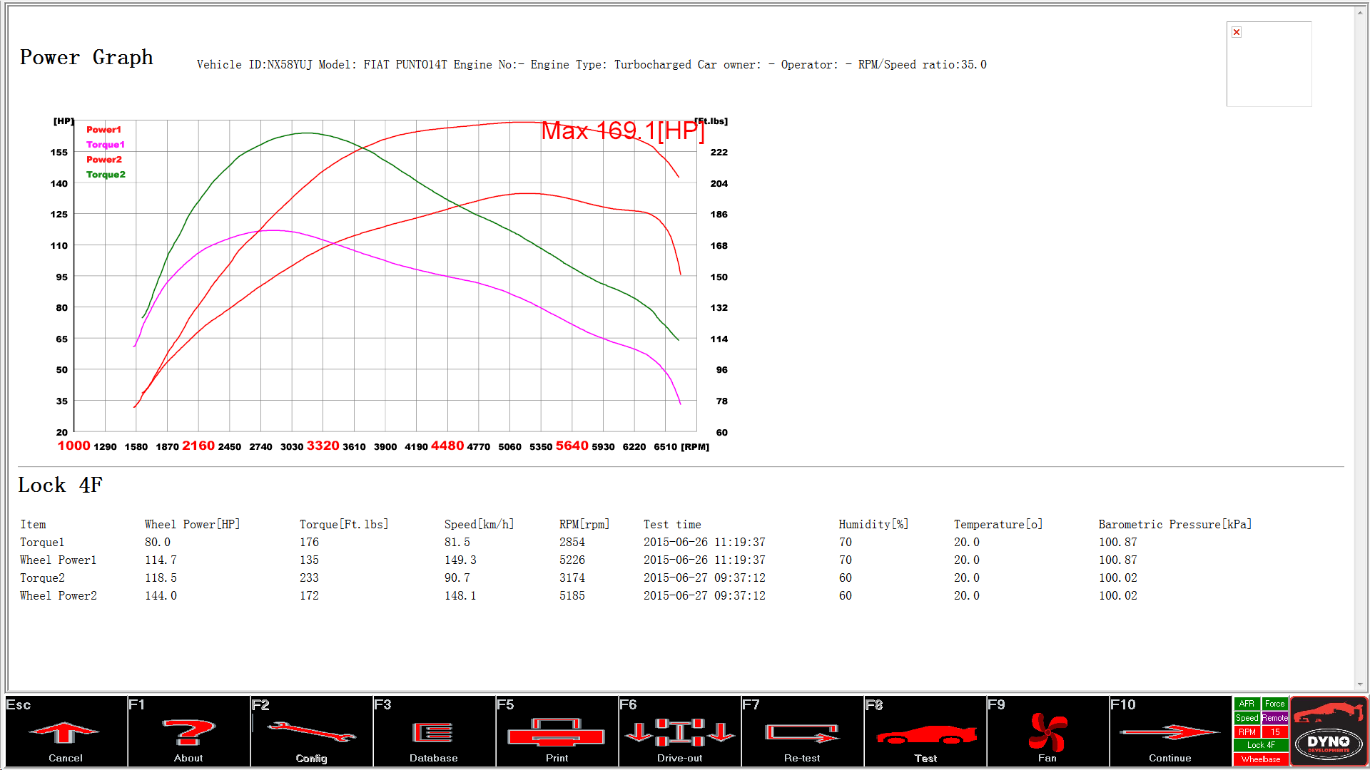Toggle the Speed status indicator
The width and height of the screenshot is (1370, 770).
pos(1247,718)
